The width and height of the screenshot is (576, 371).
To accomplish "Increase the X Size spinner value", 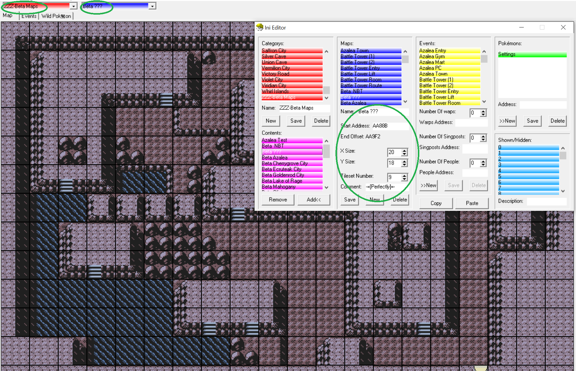I will pos(404,151).
